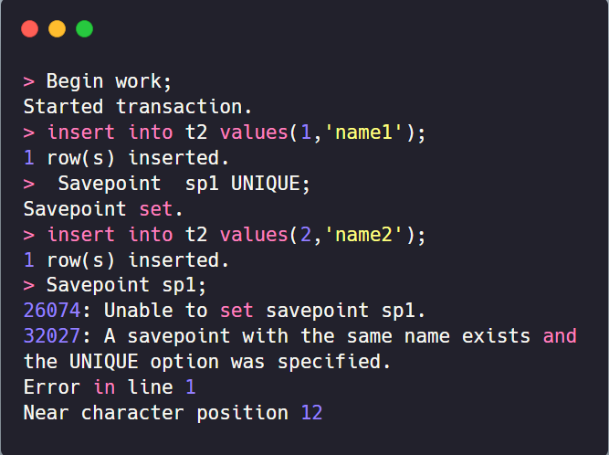This screenshot has height=455, width=609.
Task: Click the pink 'and' word in error message
Action: click(560, 336)
